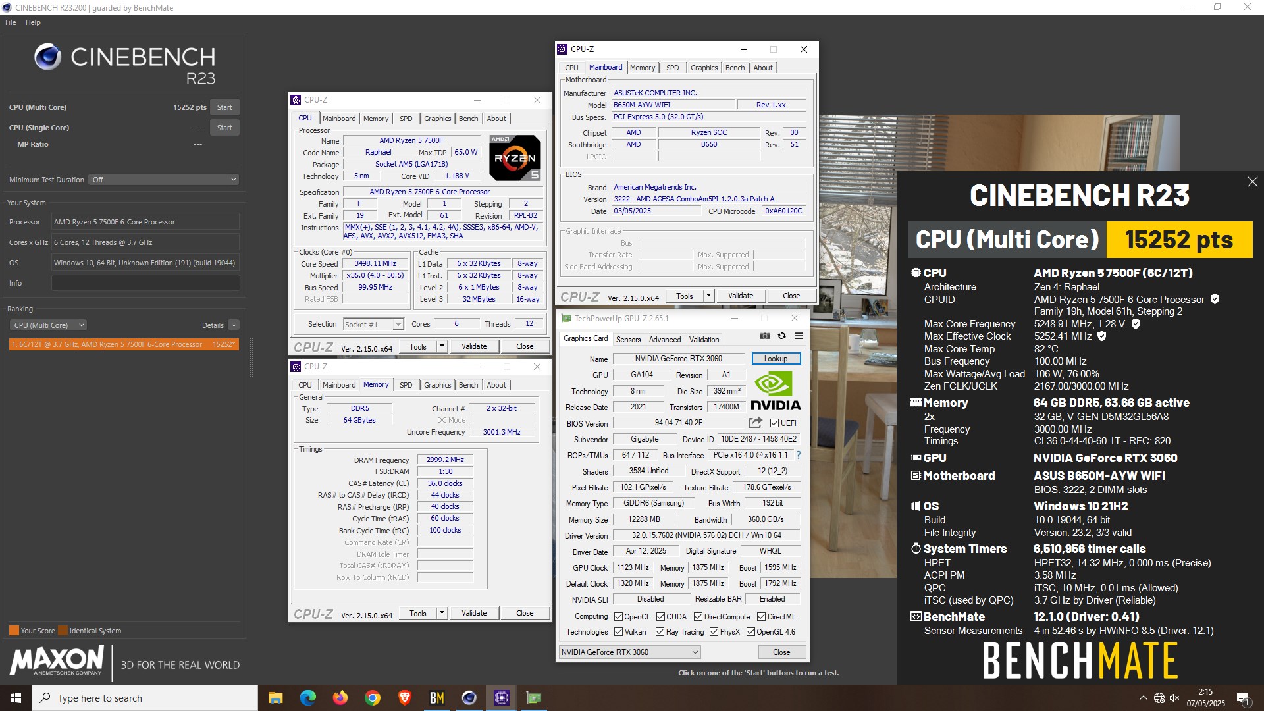
Task: Click network globe tray icon
Action: (1159, 698)
